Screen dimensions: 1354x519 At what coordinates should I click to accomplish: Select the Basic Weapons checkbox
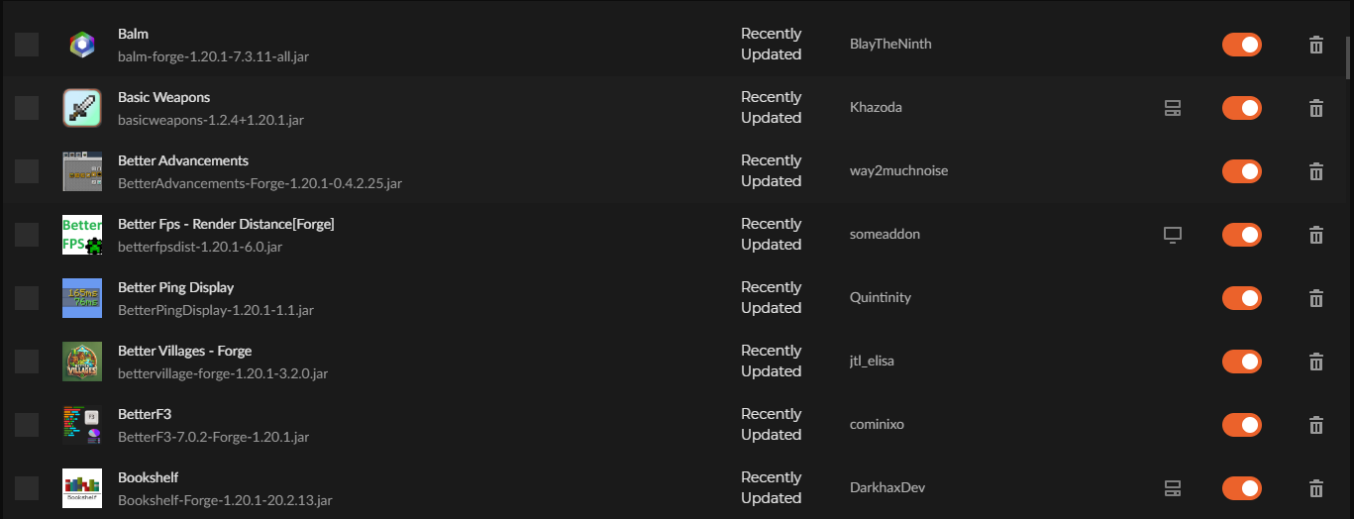pyautogui.click(x=27, y=108)
